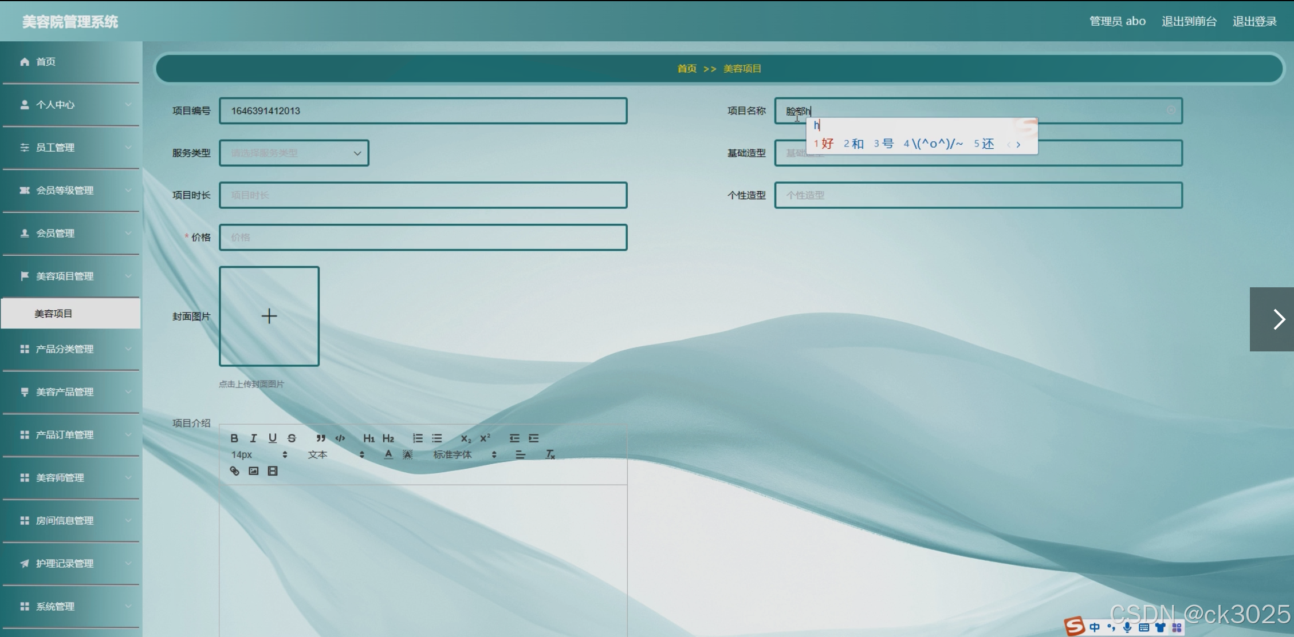The width and height of the screenshot is (1294, 637).
Task: Toggle bold formatting in the editor
Action: coord(234,438)
